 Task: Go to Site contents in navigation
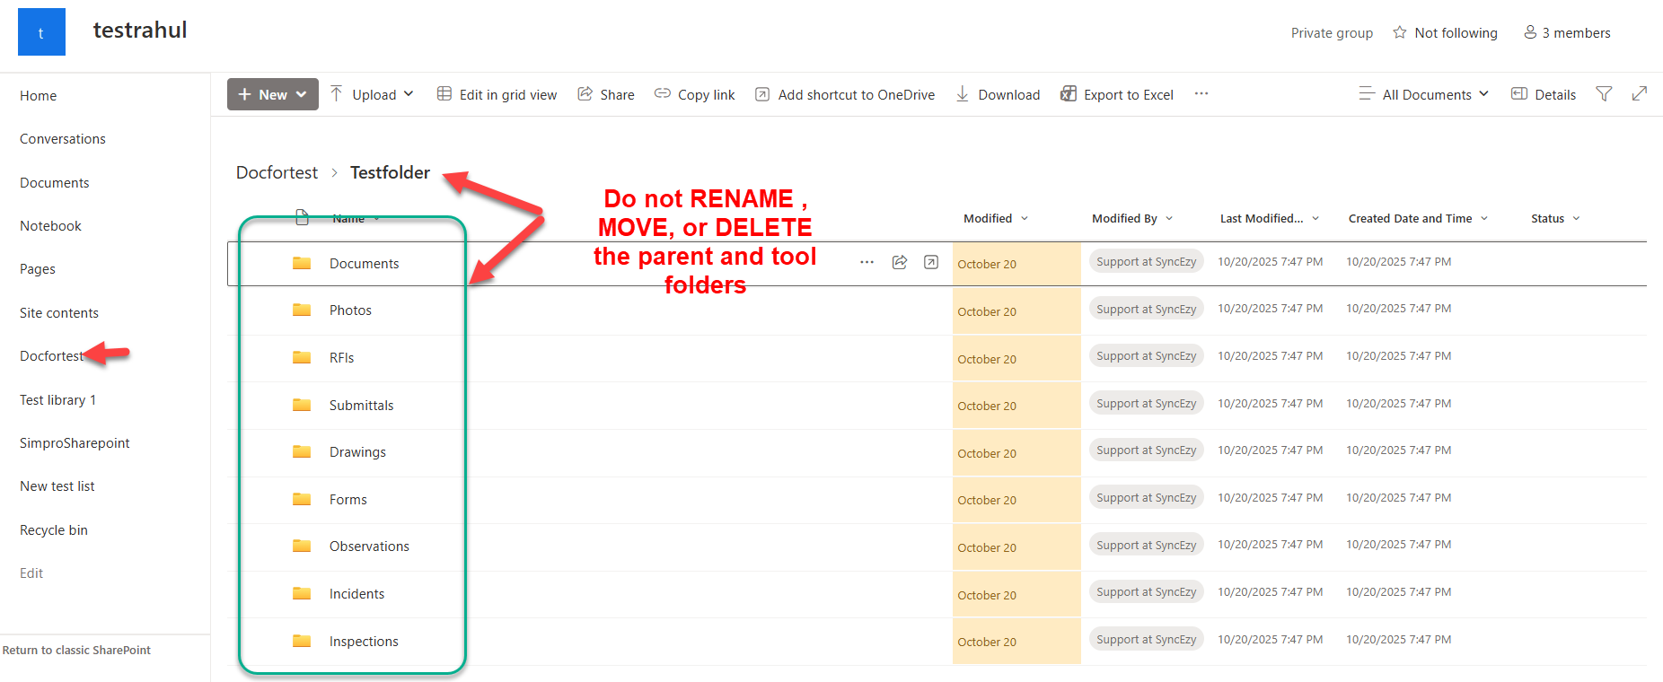pyautogui.click(x=59, y=313)
